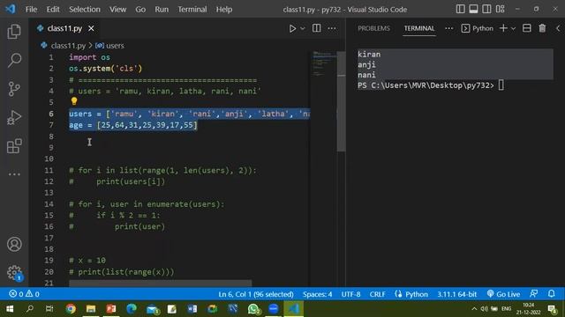The height and width of the screenshot is (317, 565).
Task: Open the Search view in activity bar
Action: point(14,60)
